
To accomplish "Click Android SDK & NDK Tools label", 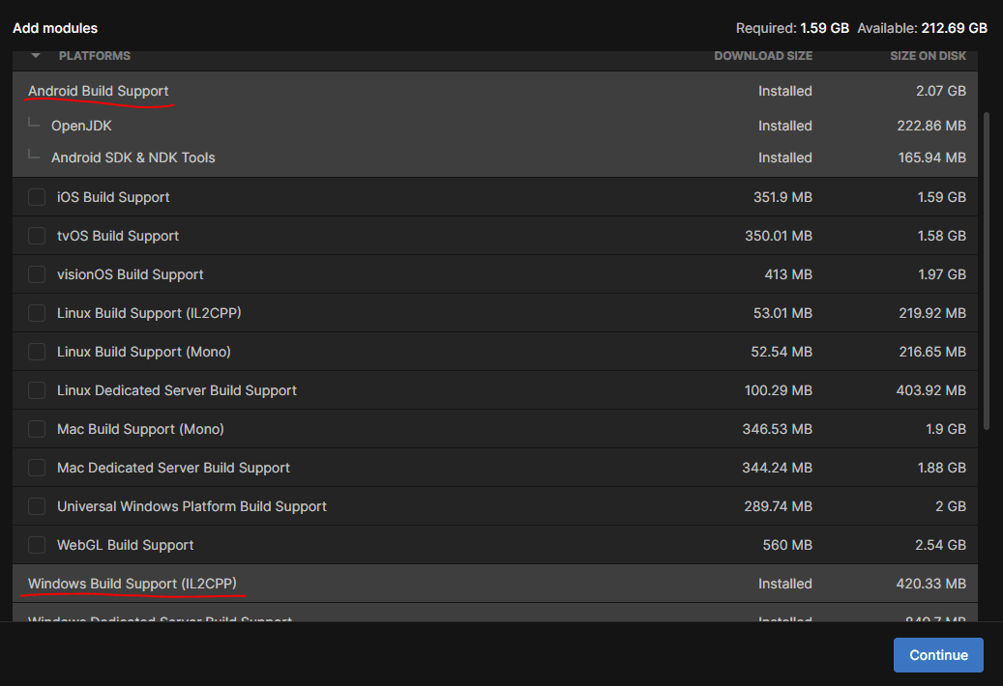I will [133, 157].
